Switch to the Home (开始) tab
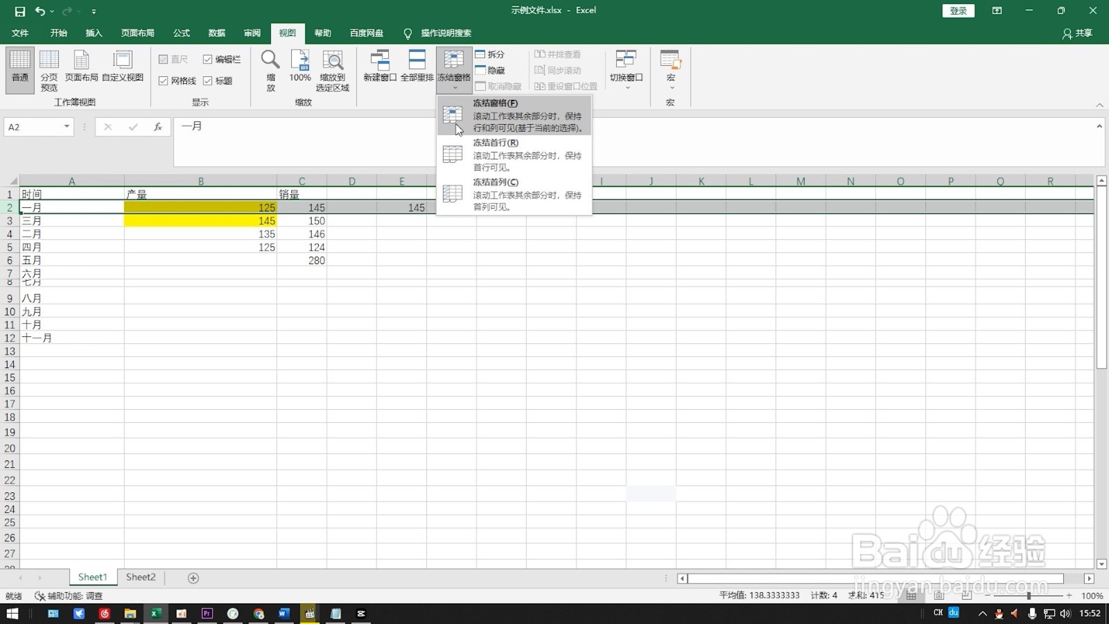1109x624 pixels. [x=58, y=33]
